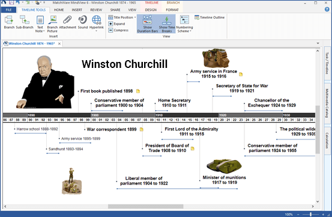Click the zoom in plus button
Viewport: 332px width, 217px height.
click(323, 215)
